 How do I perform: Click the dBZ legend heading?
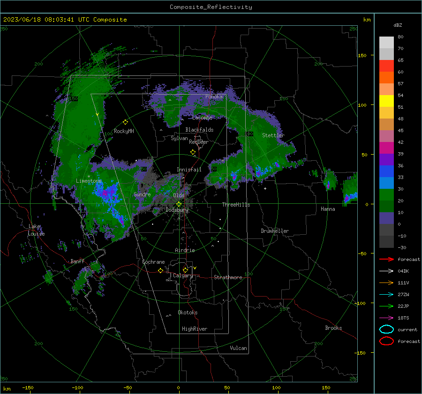pos(398,25)
